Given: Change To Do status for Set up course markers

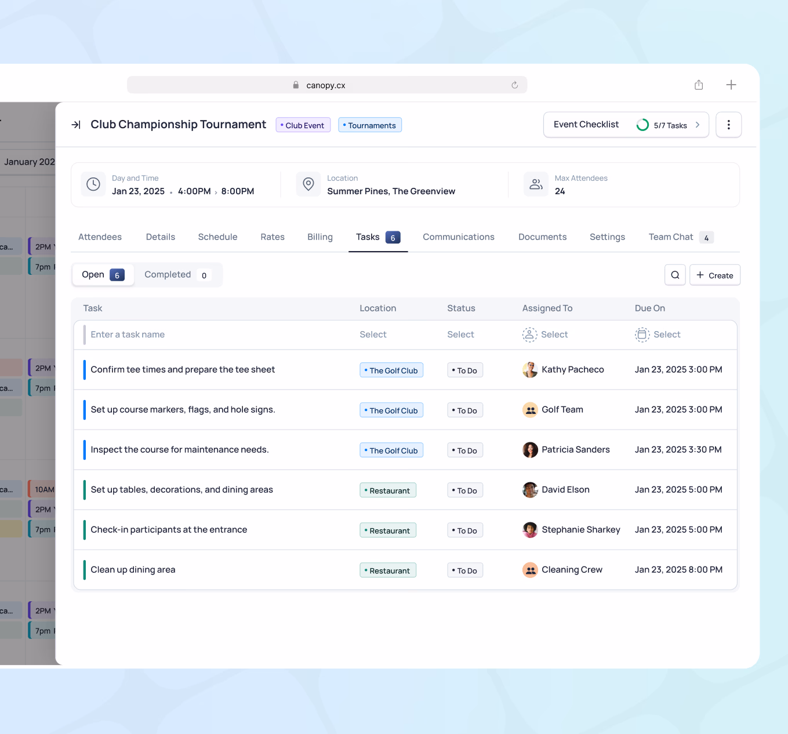Looking at the screenshot, I should pyautogui.click(x=465, y=410).
